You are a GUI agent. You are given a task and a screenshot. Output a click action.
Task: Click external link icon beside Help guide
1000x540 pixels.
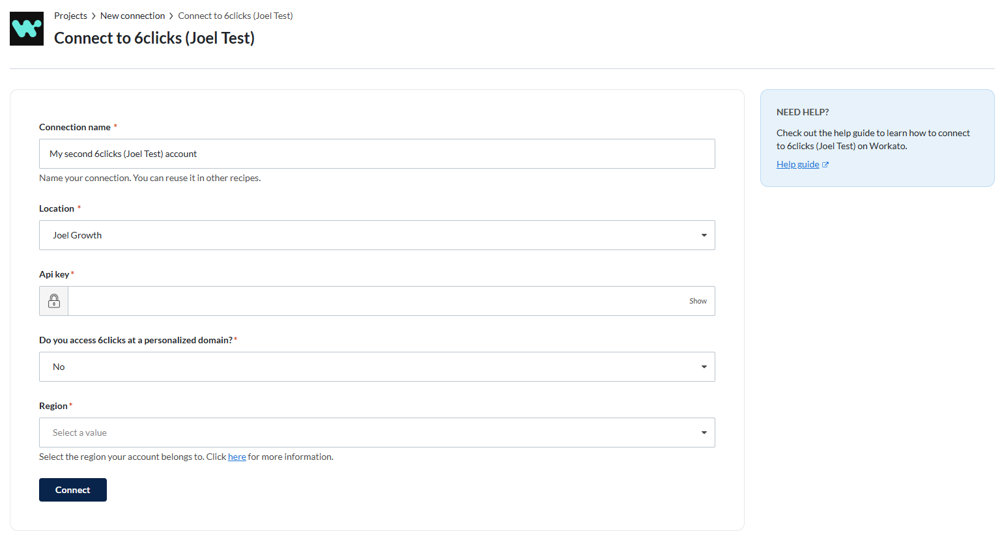coord(825,165)
